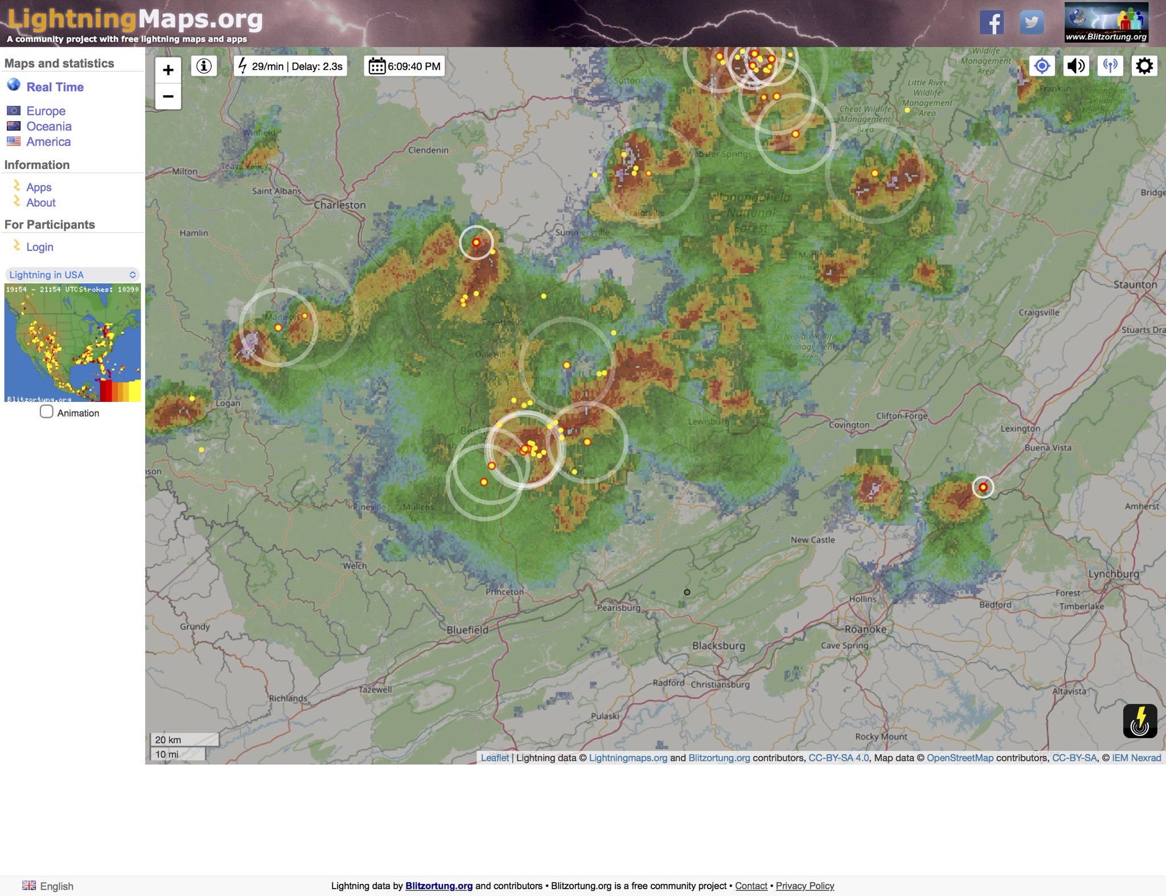Screen dimensions: 1166x896
Task: Open the Apps information link
Action: click(39, 187)
